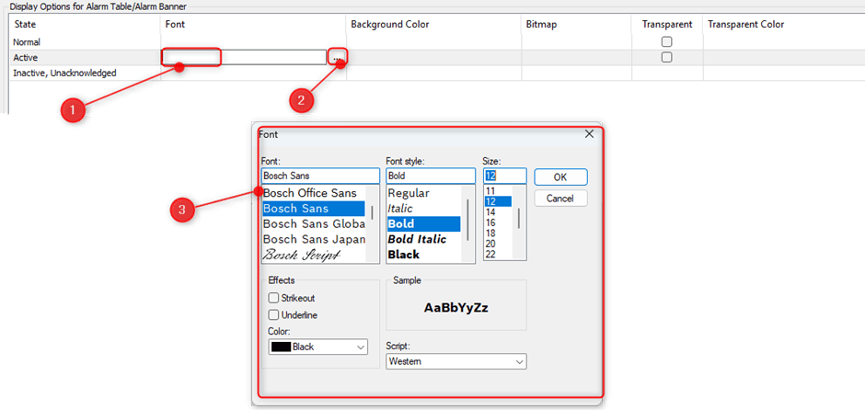Click the ellipsis button in Active row
The image size is (865, 410).
coord(338,57)
